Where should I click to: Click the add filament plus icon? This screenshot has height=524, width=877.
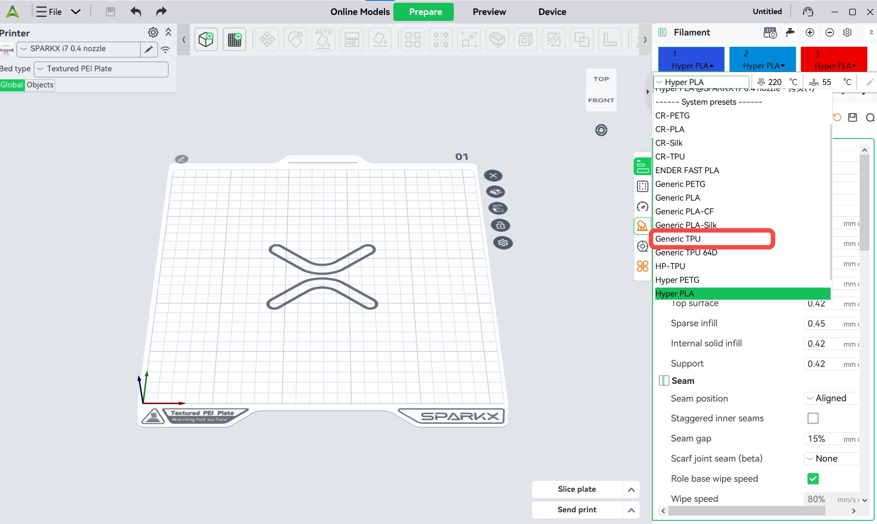pos(810,33)
